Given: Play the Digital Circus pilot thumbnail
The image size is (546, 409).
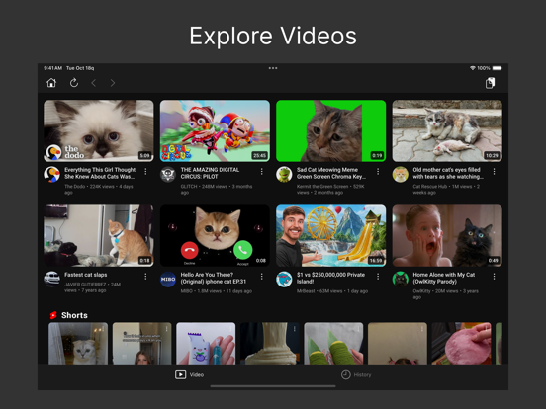Looking at the screenshot, I should (x=215, y=130).
